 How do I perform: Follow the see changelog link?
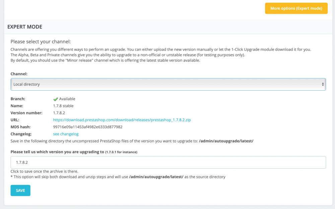(x=66, y=134)
